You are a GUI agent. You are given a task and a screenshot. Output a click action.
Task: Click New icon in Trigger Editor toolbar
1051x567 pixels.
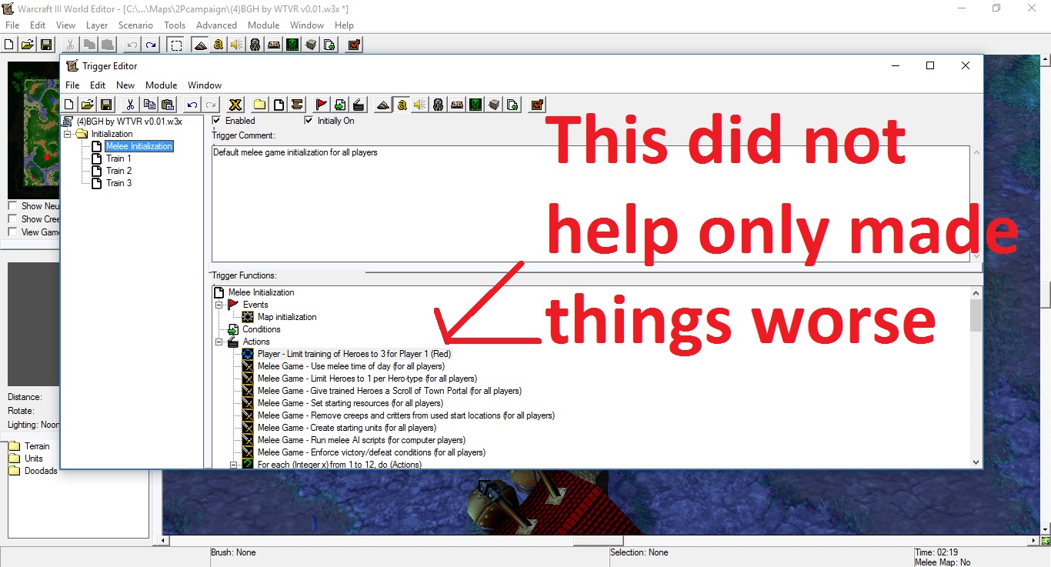click(68, 105)
